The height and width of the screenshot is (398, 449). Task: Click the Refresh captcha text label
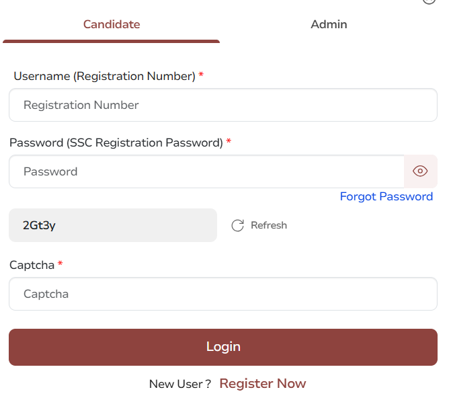click(x=269, y=225)
